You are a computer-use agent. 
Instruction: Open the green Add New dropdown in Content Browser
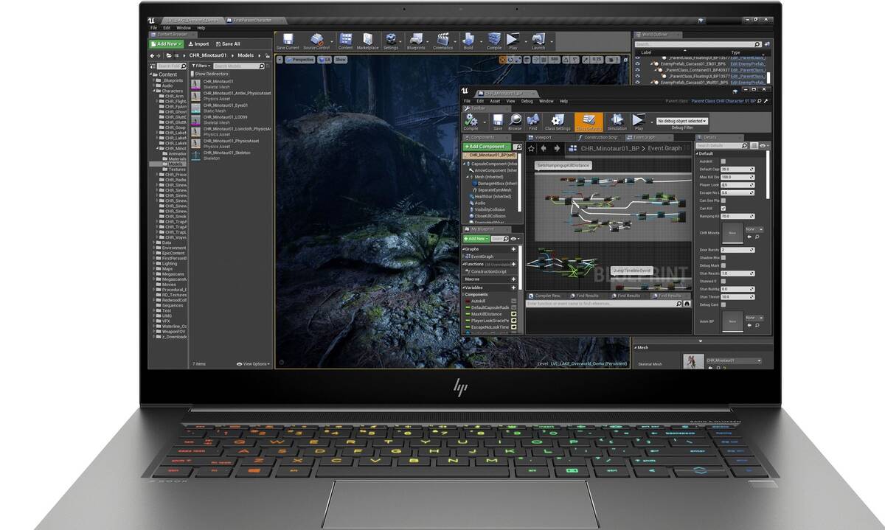point(166,44)
